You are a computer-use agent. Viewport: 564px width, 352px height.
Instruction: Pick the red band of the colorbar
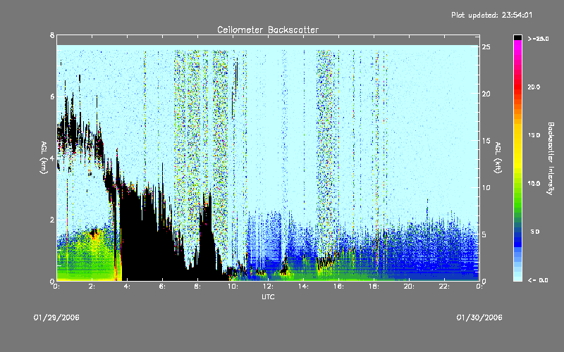[517, 88]
